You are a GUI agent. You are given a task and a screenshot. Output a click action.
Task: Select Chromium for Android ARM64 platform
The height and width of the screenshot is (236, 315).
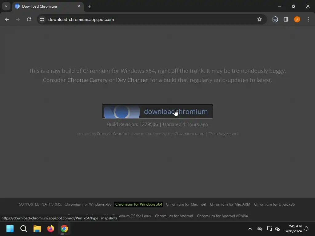(x=222, y=216)
